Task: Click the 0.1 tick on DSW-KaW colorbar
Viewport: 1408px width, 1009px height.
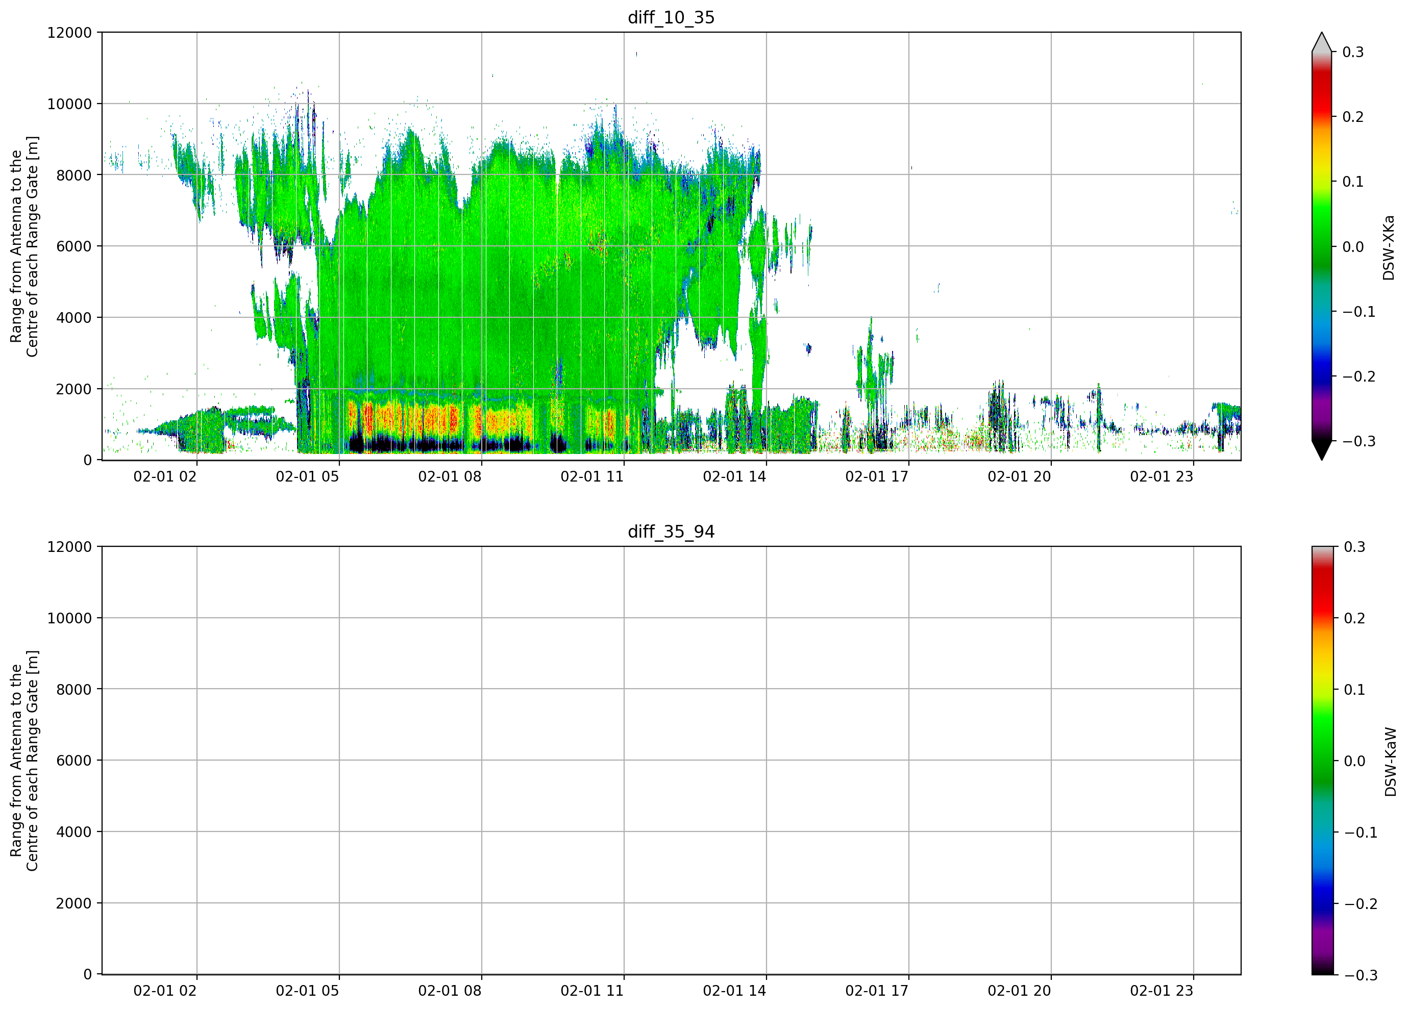Action: [1354, 690]
